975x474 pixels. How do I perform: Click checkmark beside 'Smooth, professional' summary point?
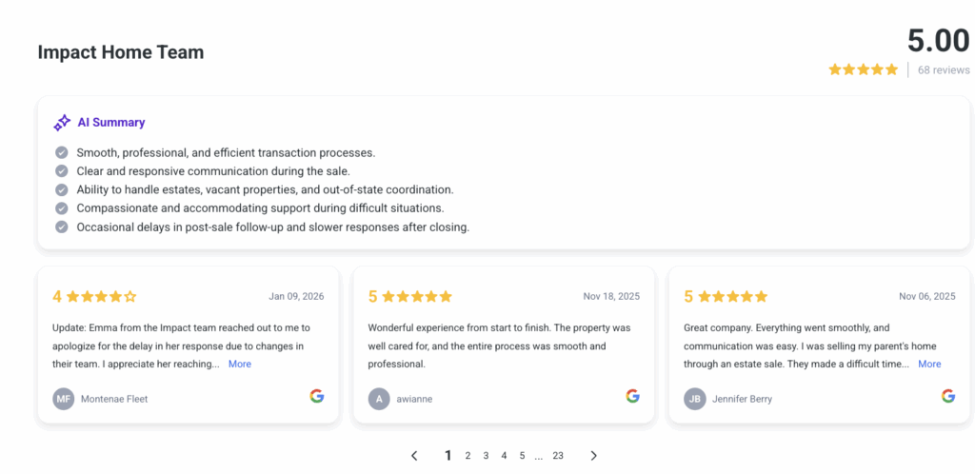[62, 152]
